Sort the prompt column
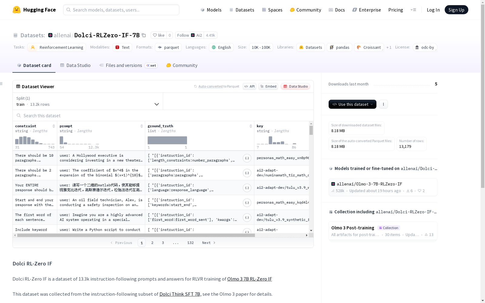 coord(142,126)
